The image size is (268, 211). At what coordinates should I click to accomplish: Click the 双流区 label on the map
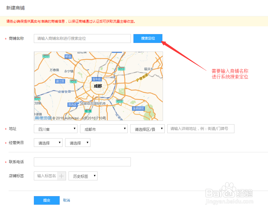pyautogui.click(x=72, y=104)
